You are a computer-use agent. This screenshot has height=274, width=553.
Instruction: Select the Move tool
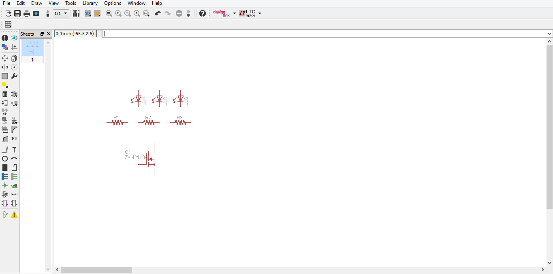click(x=5, y=58)
